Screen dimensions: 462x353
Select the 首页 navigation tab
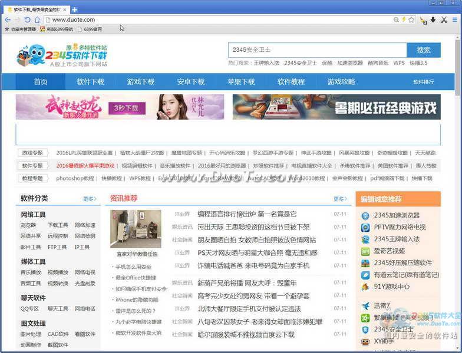point(40,81)
